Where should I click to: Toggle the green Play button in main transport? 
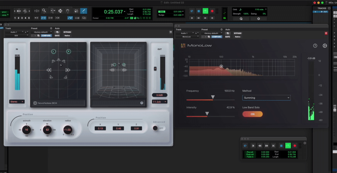click(206, 11)
